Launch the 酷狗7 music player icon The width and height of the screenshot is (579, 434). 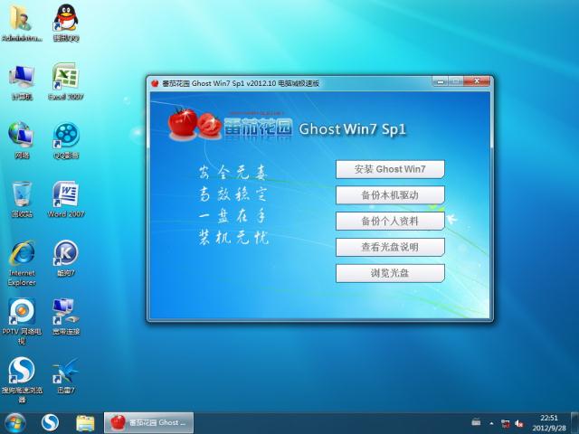click(x=66, y=259)
